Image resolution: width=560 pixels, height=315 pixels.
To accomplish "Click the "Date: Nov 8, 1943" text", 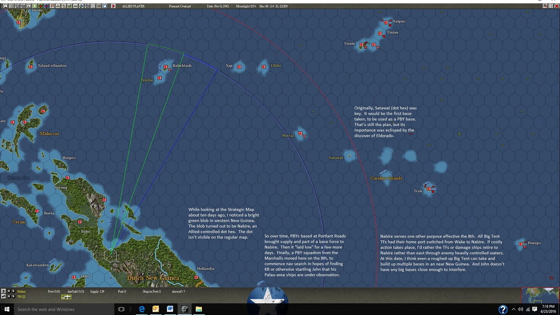I will [x=218, y=6].
